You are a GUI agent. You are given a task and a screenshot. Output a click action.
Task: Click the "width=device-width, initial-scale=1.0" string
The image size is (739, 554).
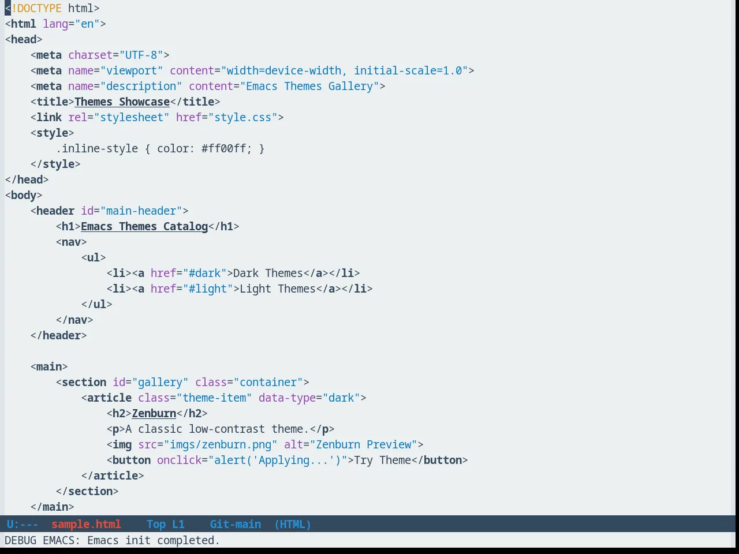coord(345,70)
